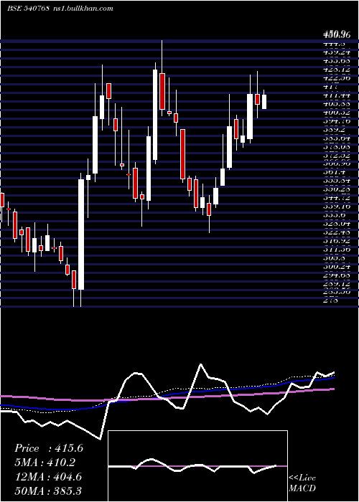The width and height of the screenshot is (359, 502).
Task: Click the <<Live MACD label
Action: (302, 483)
